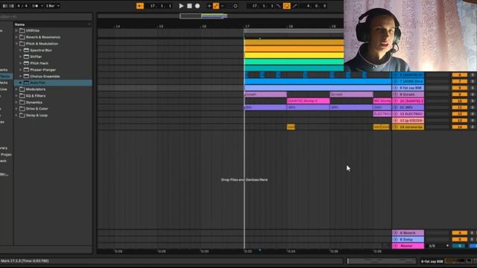This screenshot has width=477, height=268.
Task: Click bar 18 in the beat ruler
Action: (290, 27)
